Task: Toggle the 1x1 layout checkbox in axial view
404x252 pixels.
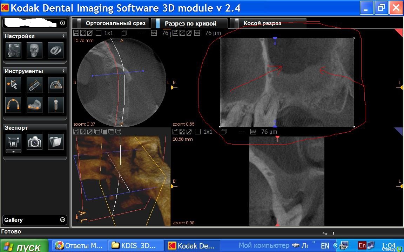Action: coord(99,33)
